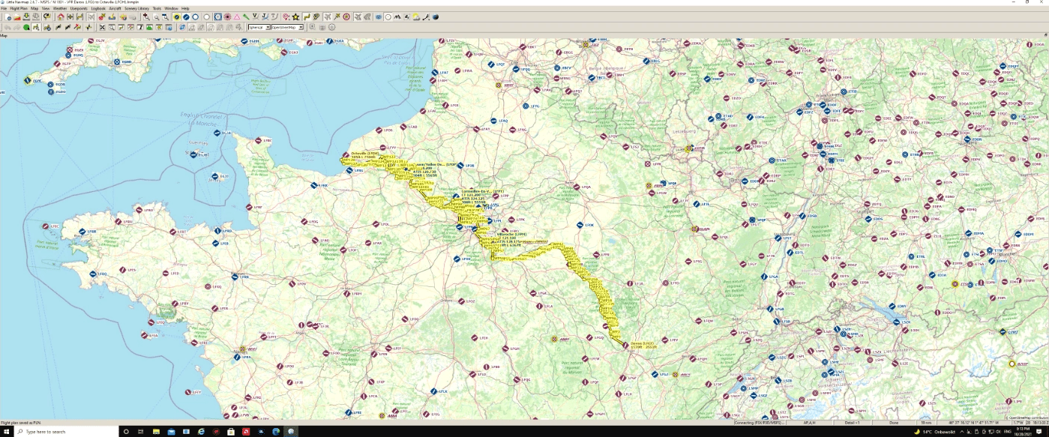Viewport: 1049px width, 437px height.
Task: Toggle the blue striped circle airport button
Action: coord(186,16)
